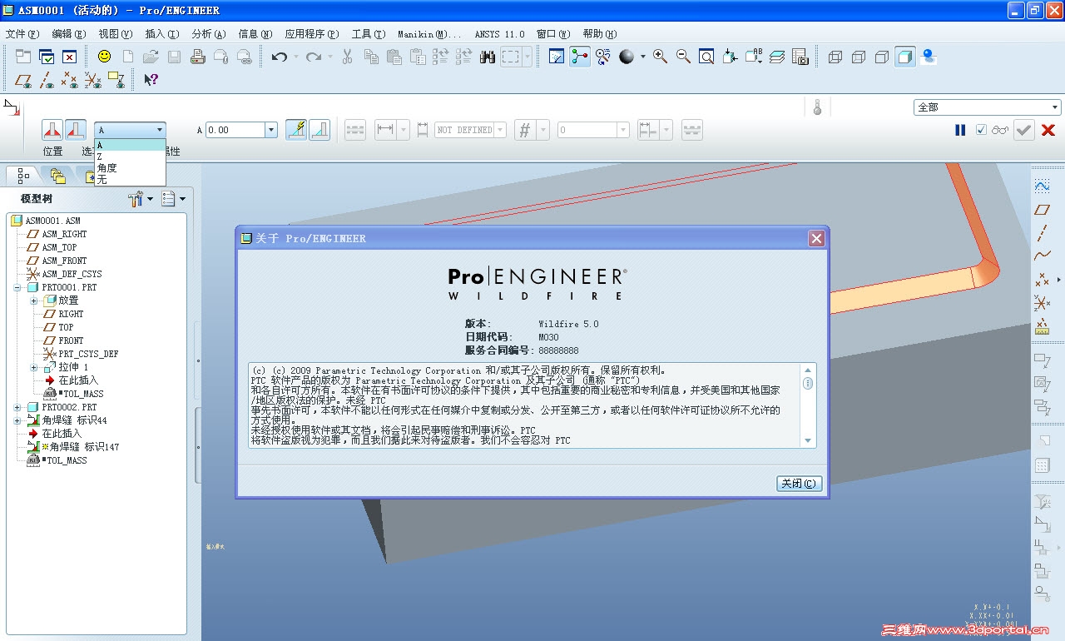Click the binoculars Find icon
The image size is (1065, 641).
pos(488,57)
